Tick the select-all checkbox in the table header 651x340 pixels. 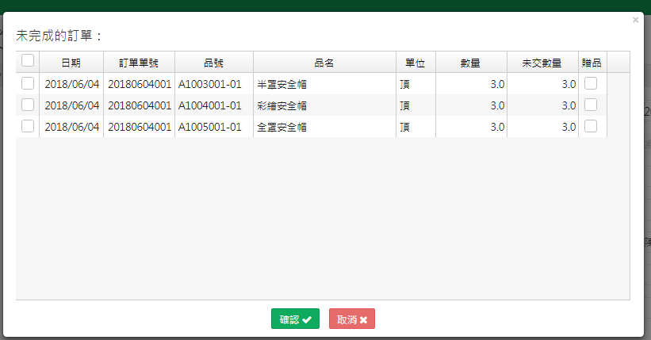click(28, 60)
